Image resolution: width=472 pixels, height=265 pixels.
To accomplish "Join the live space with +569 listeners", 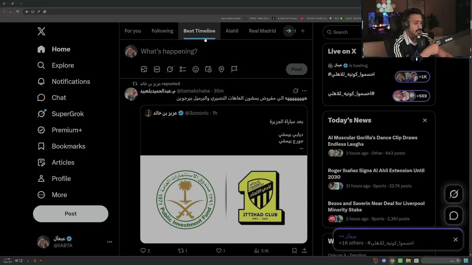I will [x=411, y=96].
